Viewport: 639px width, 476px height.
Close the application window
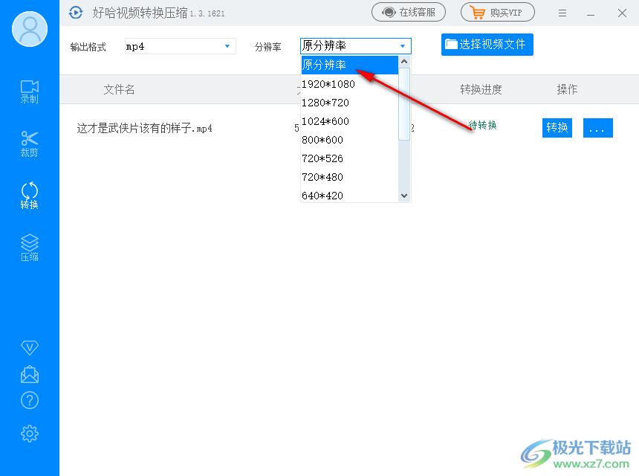pos(622,13)
